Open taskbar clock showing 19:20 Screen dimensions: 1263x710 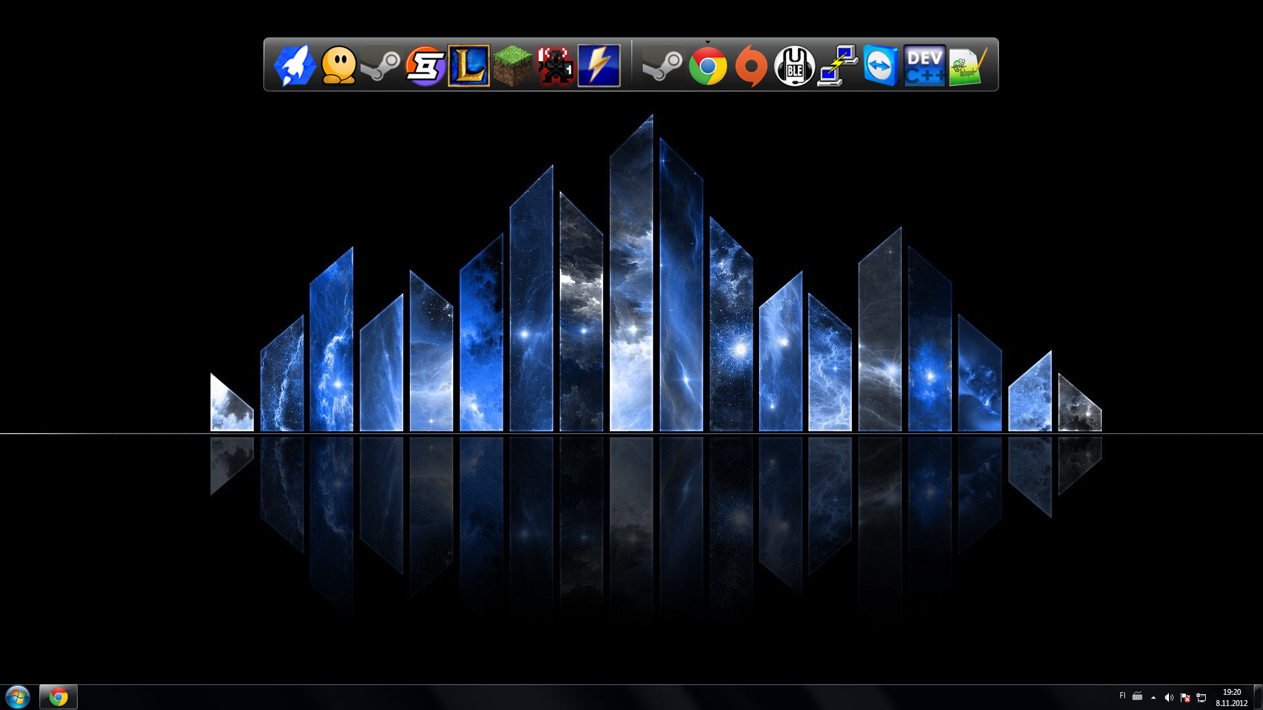[1231, 698]
